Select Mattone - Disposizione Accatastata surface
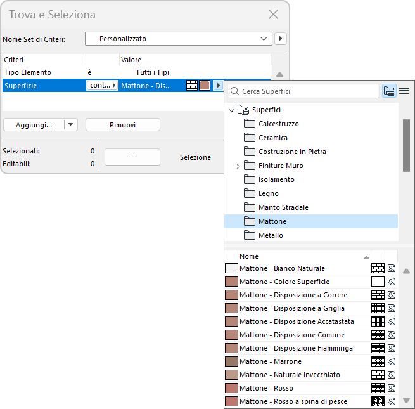The height and width of the screenshot is (409, 415). [x=297, y=321]
